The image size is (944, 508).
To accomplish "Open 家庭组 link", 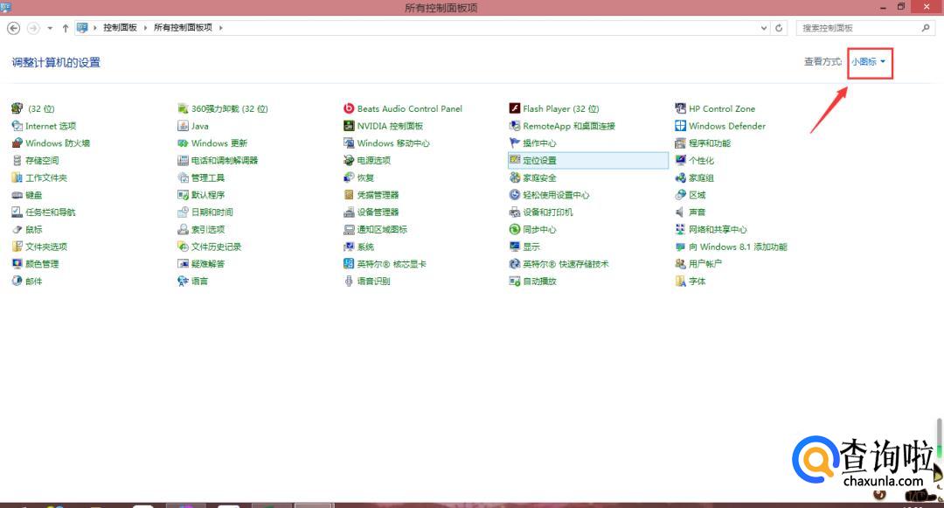I will point(701,177).
